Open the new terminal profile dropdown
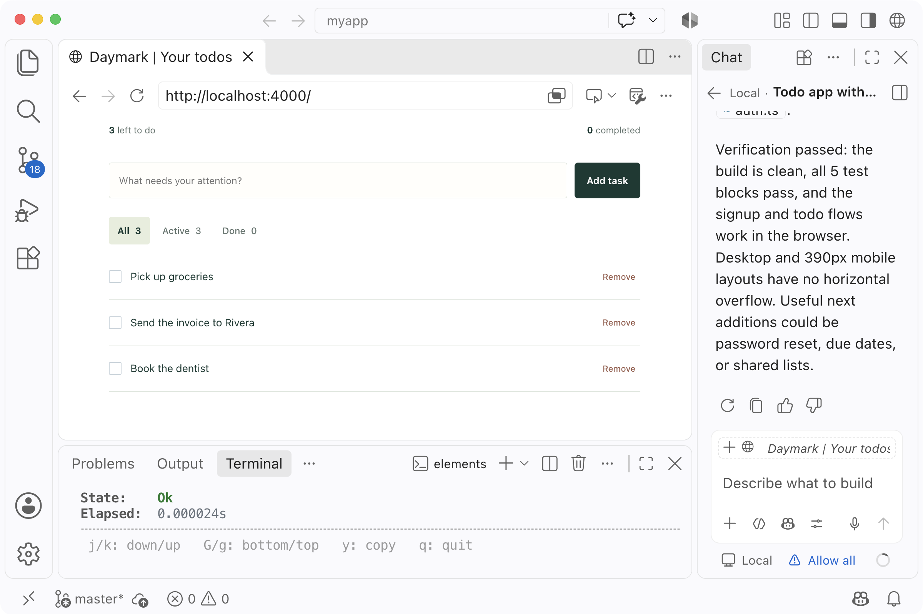This screenshot has width=923, height=615. point(524,464)
